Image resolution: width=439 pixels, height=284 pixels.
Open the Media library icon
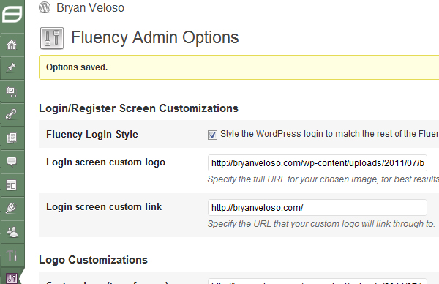pos(12,91)
